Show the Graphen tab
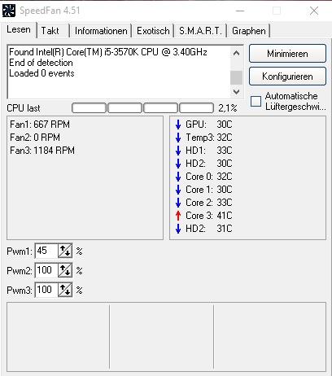332x376 pixels. 249,31
